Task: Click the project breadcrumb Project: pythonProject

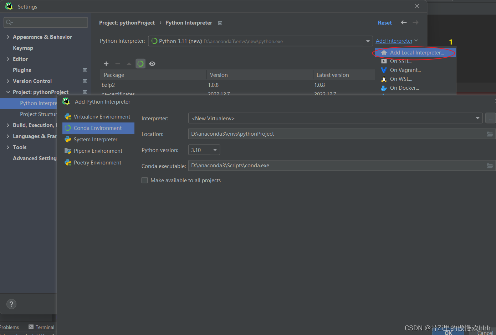Action: point(127,23)
